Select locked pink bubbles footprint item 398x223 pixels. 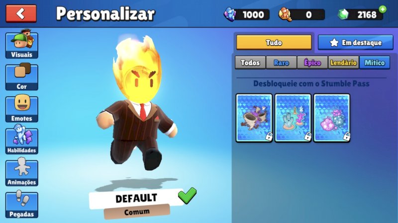332,118
